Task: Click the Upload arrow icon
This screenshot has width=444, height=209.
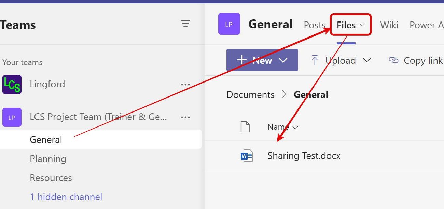Action: coord(315,60)
